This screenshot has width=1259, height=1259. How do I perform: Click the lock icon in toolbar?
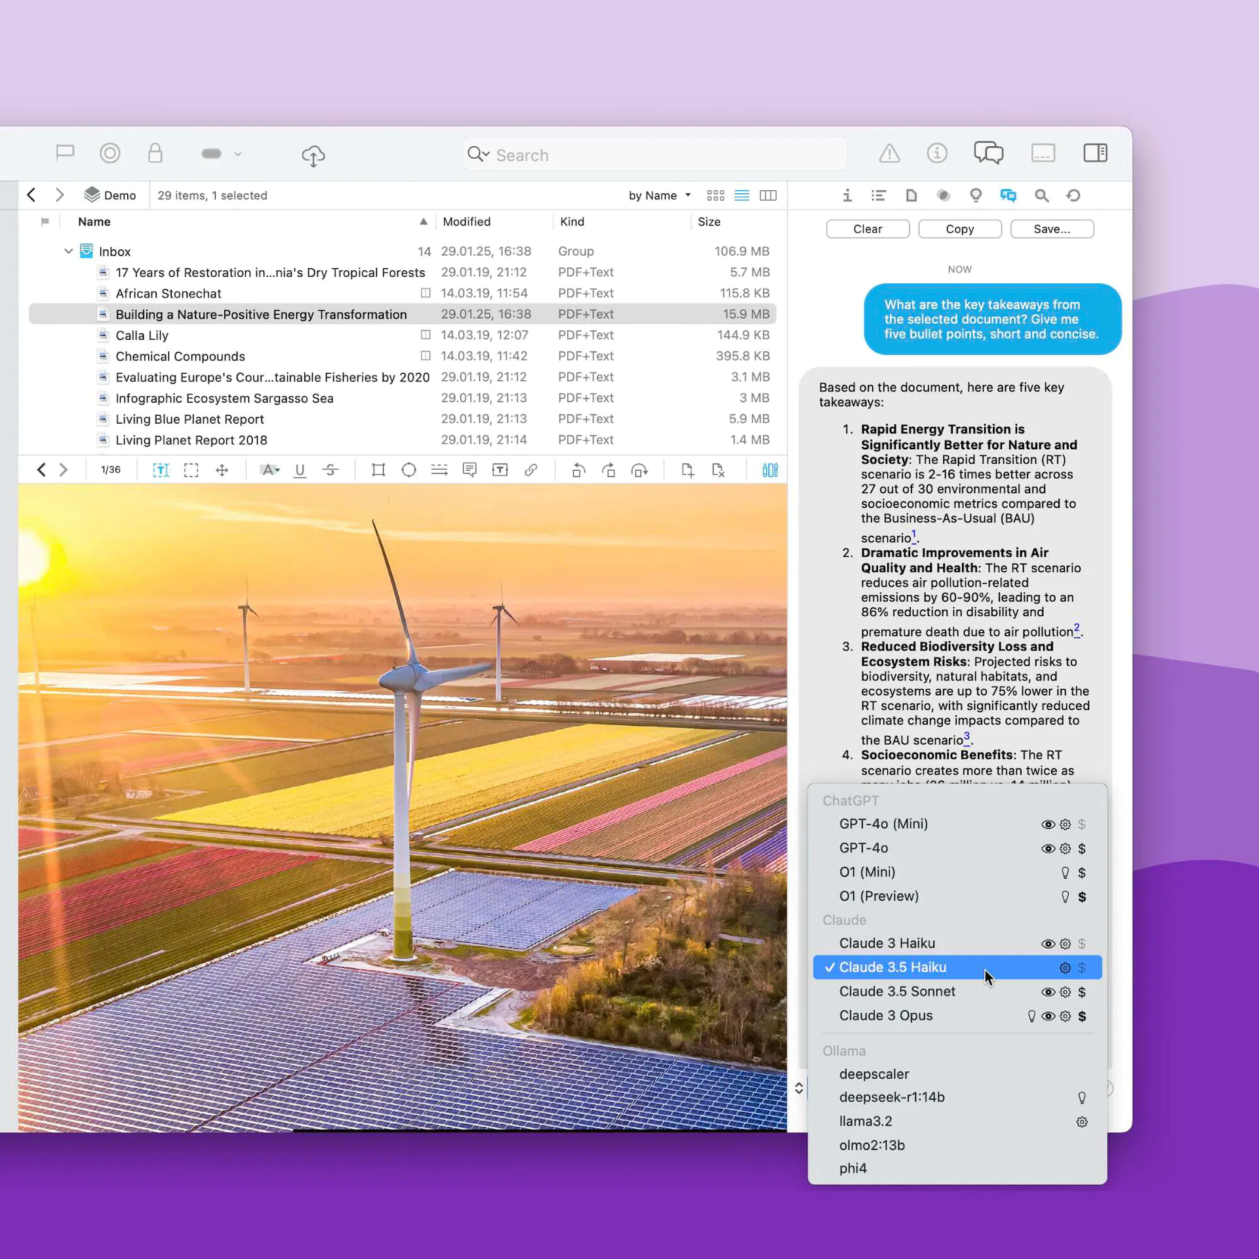click(155, 153)
